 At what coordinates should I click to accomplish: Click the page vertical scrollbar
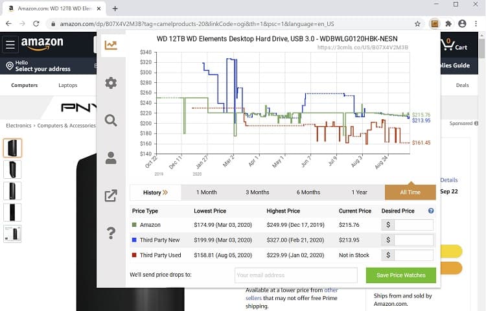481,49
